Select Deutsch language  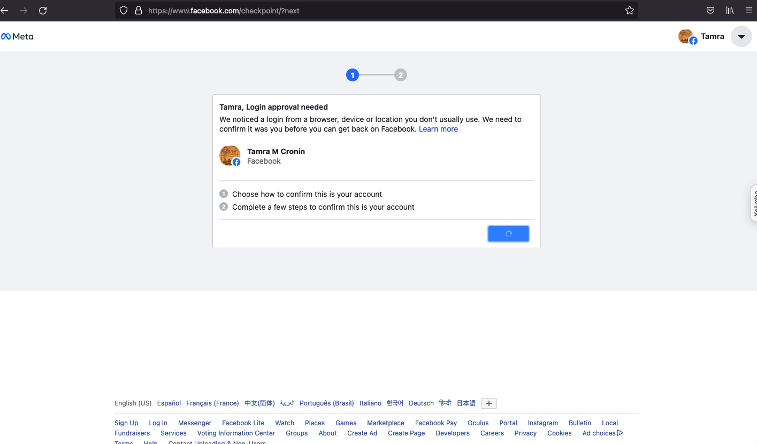click(x=421, y=403)
